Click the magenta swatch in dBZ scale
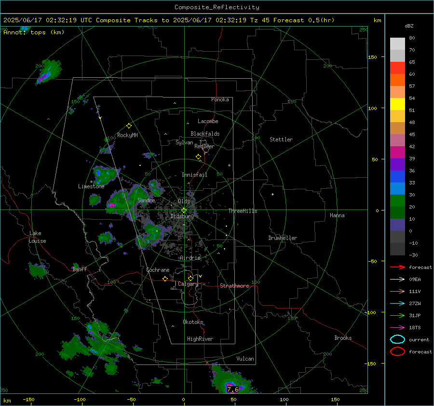The image size is (434, 406). (x=397, y=152)
